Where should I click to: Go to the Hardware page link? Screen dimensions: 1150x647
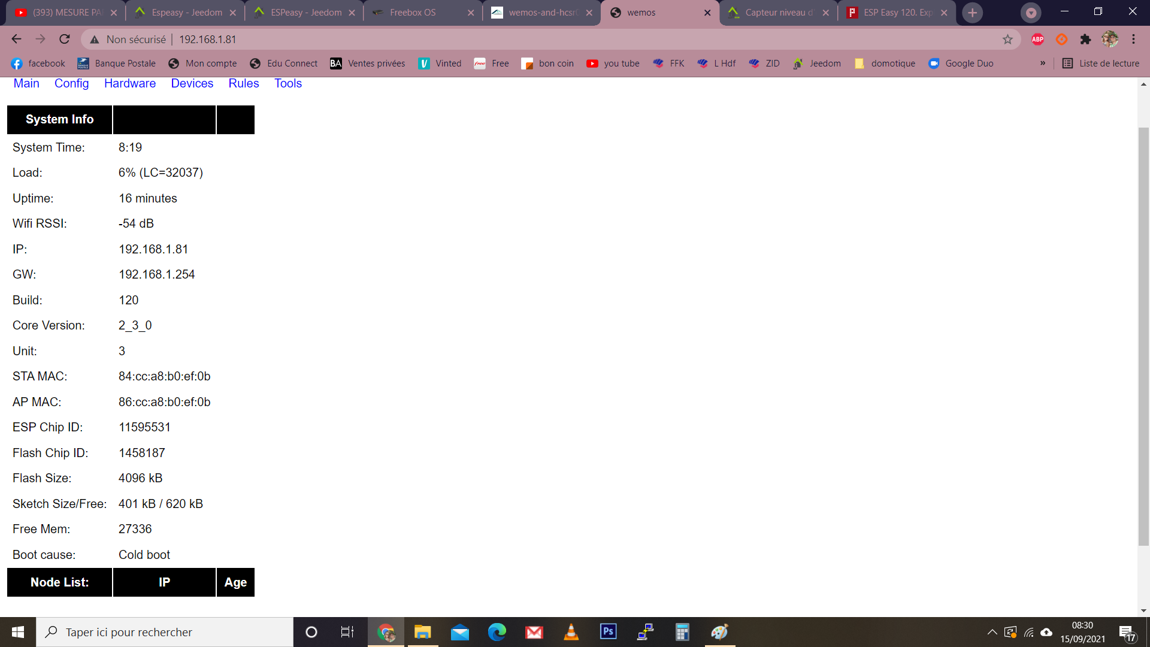(129, 83)
